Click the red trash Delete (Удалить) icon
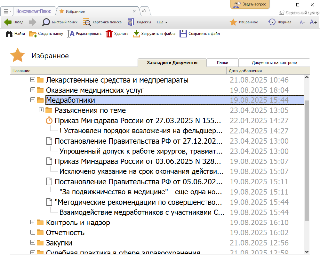 109,34
